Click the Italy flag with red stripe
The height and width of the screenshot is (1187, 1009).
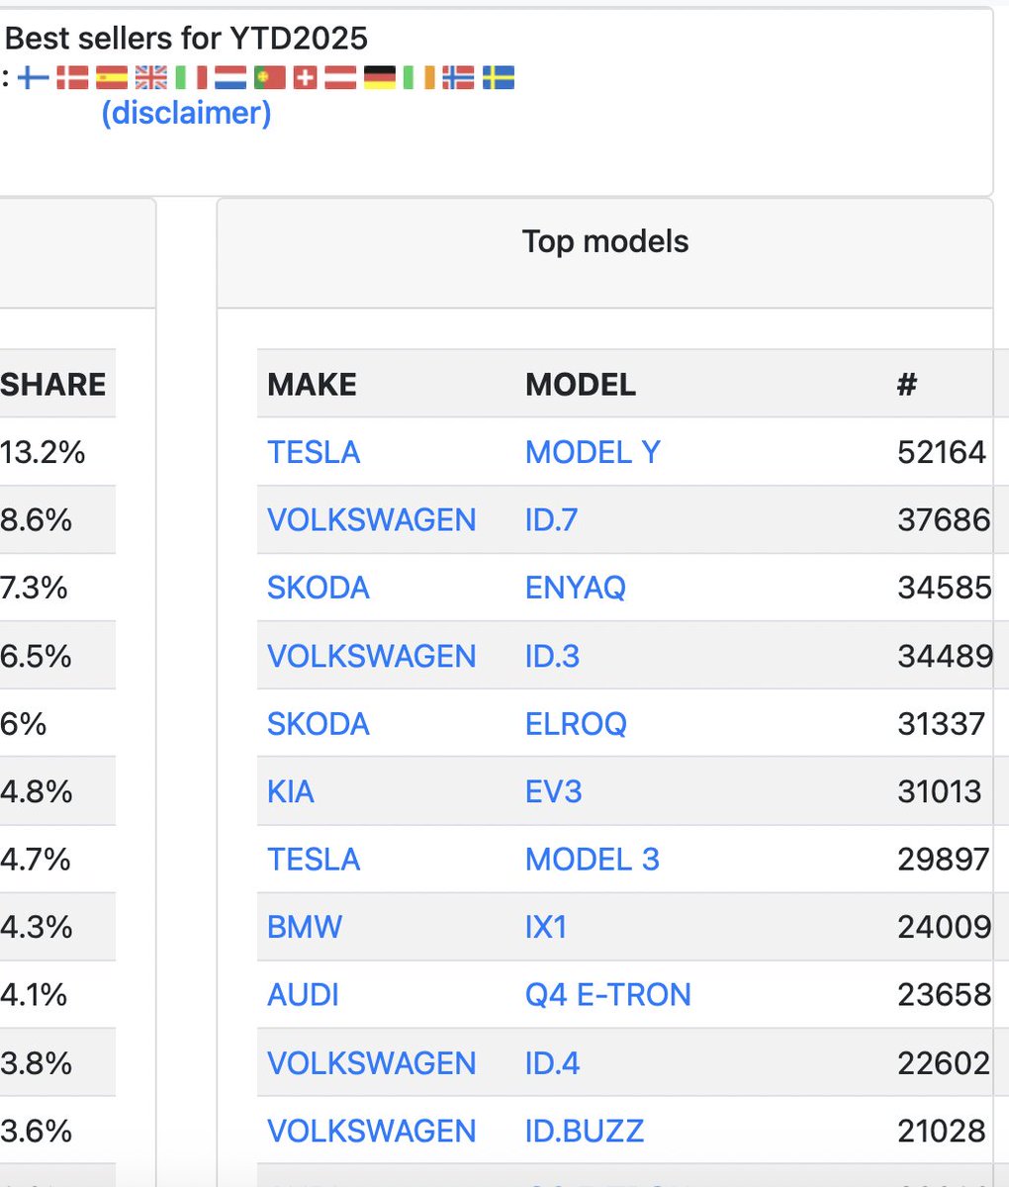191,77
